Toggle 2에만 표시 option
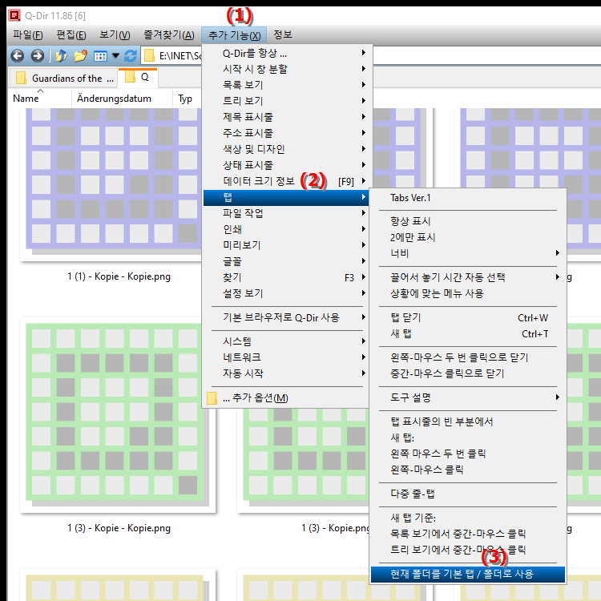 (x=468, y=238)
